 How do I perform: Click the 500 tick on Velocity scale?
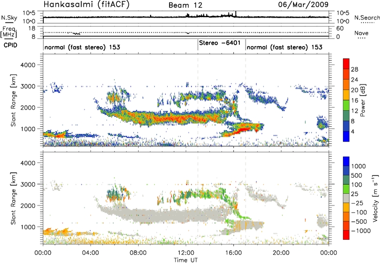357,176
